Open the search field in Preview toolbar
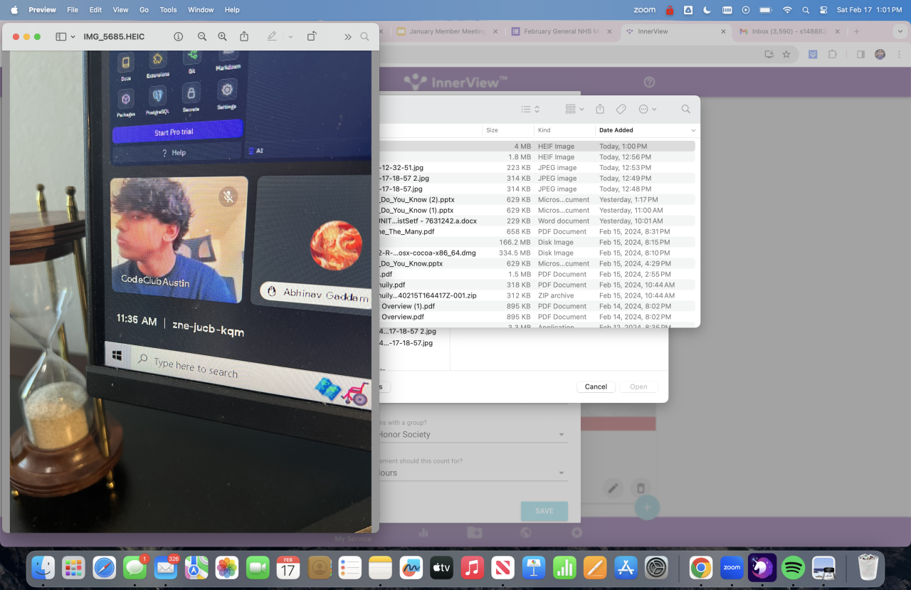The width and height of the screenshot is (911, 590). click(364, 36)
